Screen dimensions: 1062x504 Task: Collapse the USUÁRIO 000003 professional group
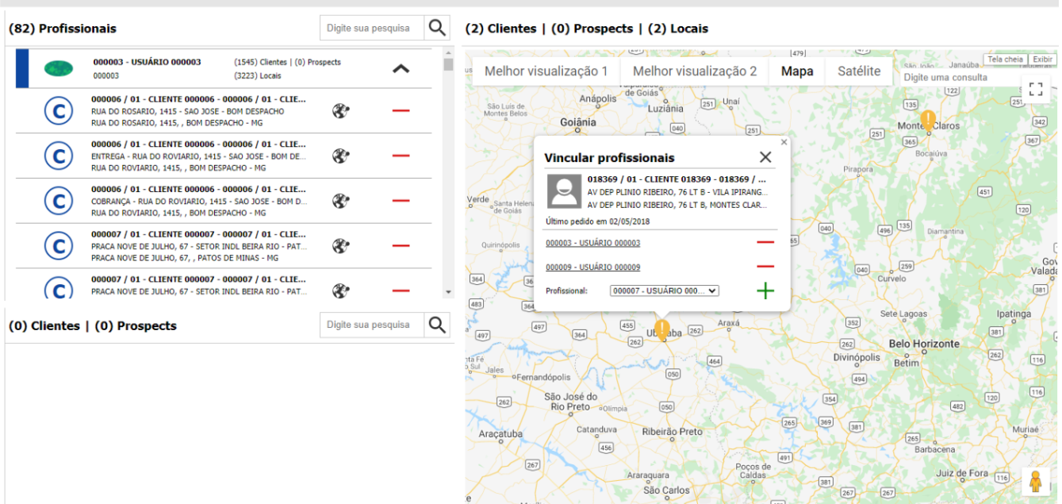(x=401, y=68)
